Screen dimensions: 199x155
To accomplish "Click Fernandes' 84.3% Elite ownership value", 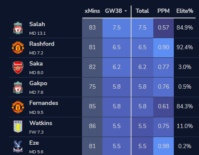I will coord(185,106).
